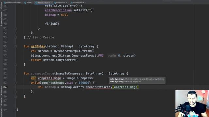Screen dimensions: 209x117
Task: Open the Favorites sidebar panel
Action: point(1,102)
